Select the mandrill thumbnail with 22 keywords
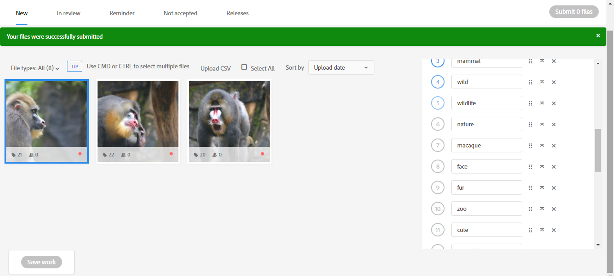 point(138,121)
